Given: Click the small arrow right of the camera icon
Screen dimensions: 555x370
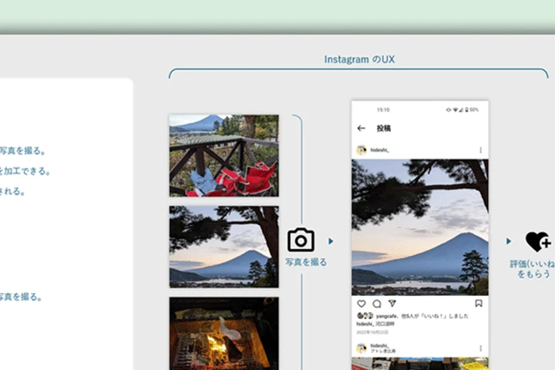Looking at the screenshot, I should click(331, 241).
